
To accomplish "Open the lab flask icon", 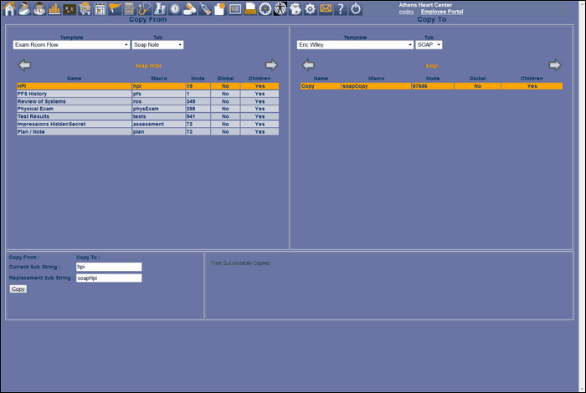I will [160, 8].
